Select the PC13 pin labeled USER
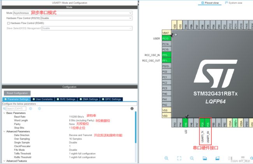Image resolution: width=253 pixels, height=164 pixels. point(167,38)
